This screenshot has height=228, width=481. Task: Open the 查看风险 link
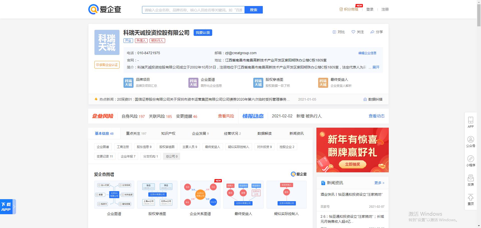(226, 116)
